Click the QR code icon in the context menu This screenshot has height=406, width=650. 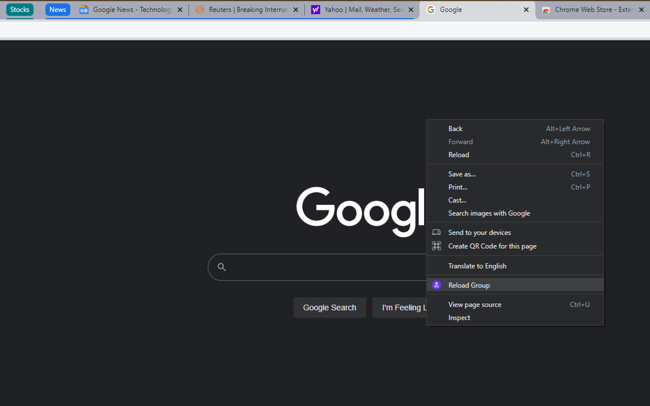pos(436,246)
